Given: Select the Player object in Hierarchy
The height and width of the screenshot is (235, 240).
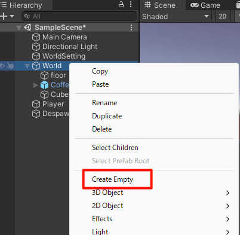Looking at the screenshot, I should [x=53, y=104].
